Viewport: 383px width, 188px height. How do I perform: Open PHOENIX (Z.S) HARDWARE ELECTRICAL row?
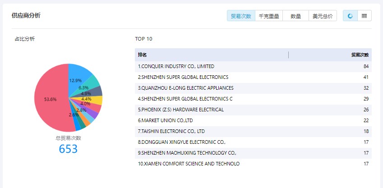[253, 110]
